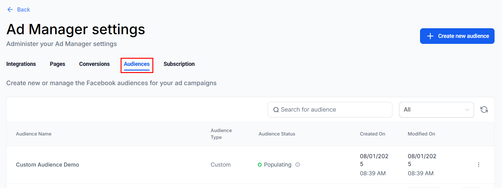Select the Audiences tab

(x=137, y=64)
